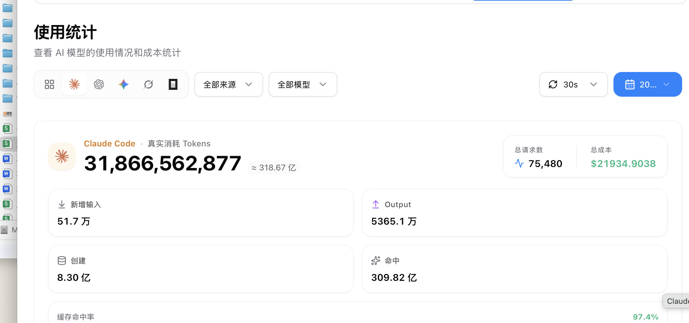The height and width of the screenshot is (323, 689).
Task: Expand the 30s auto-refresh interval dropdown
Action: coord(574,84)
